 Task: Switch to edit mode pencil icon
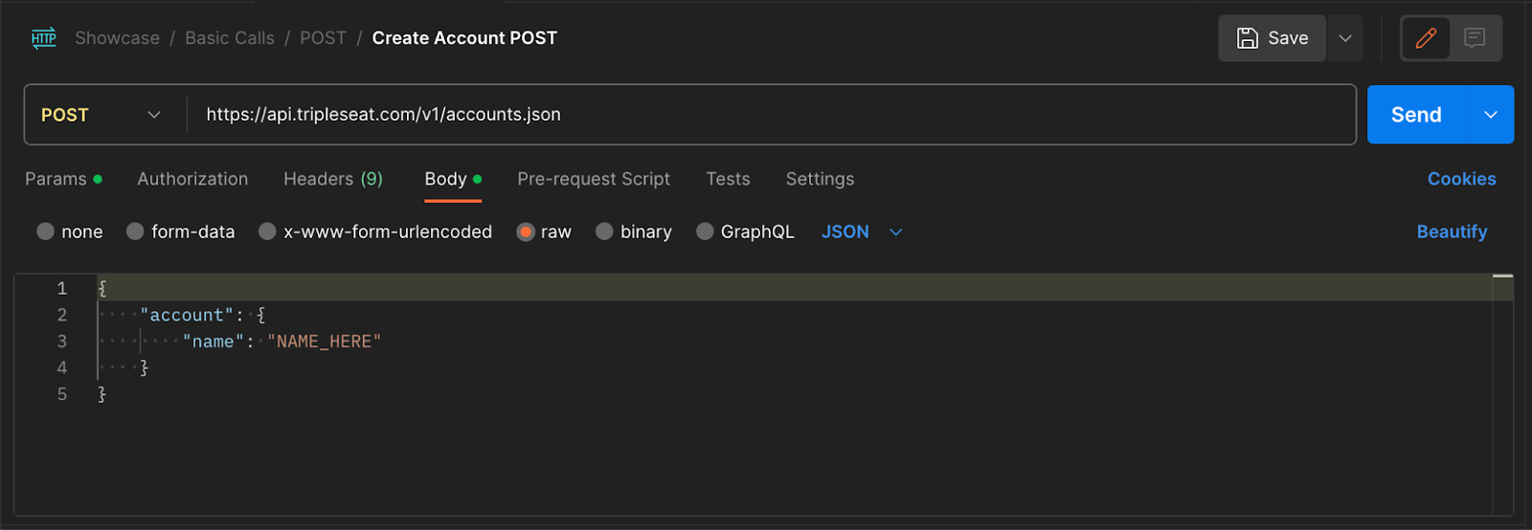[x=1426, y=38]
